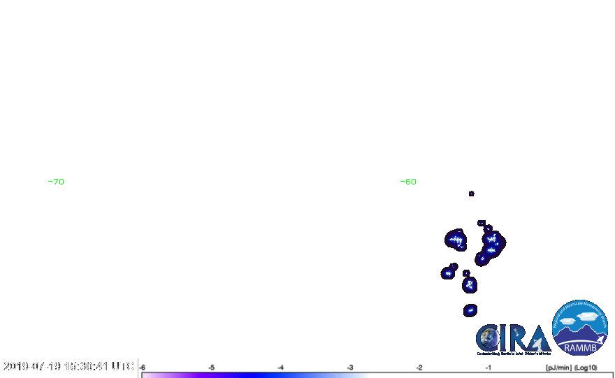615x378 pixels.
Task: Click the green 70 longitude label
Action: 59,182
